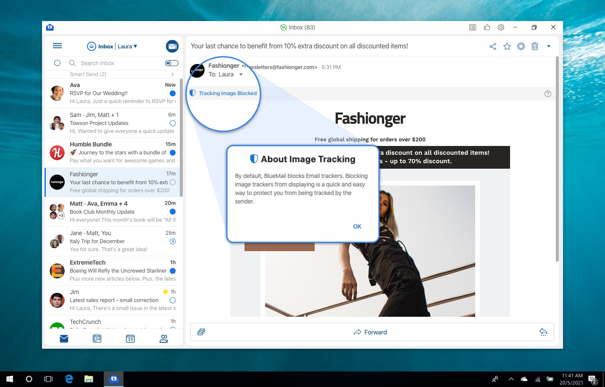Share the open email

tap(493, 46)
